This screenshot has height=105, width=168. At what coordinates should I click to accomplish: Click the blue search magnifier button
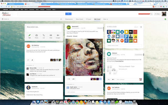point(68,14)
